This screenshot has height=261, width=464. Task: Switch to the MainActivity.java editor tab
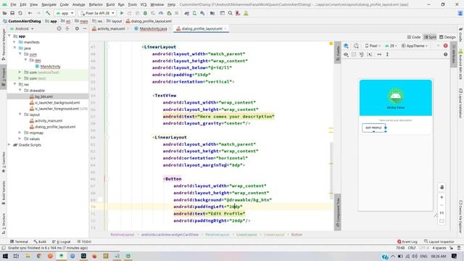pos(153,29)
